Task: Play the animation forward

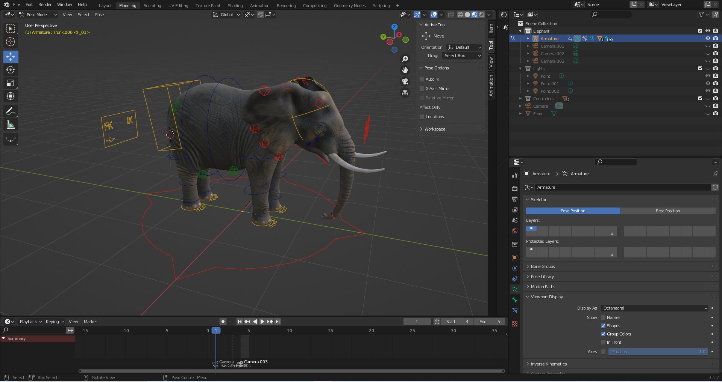Action: coord(262,322)
